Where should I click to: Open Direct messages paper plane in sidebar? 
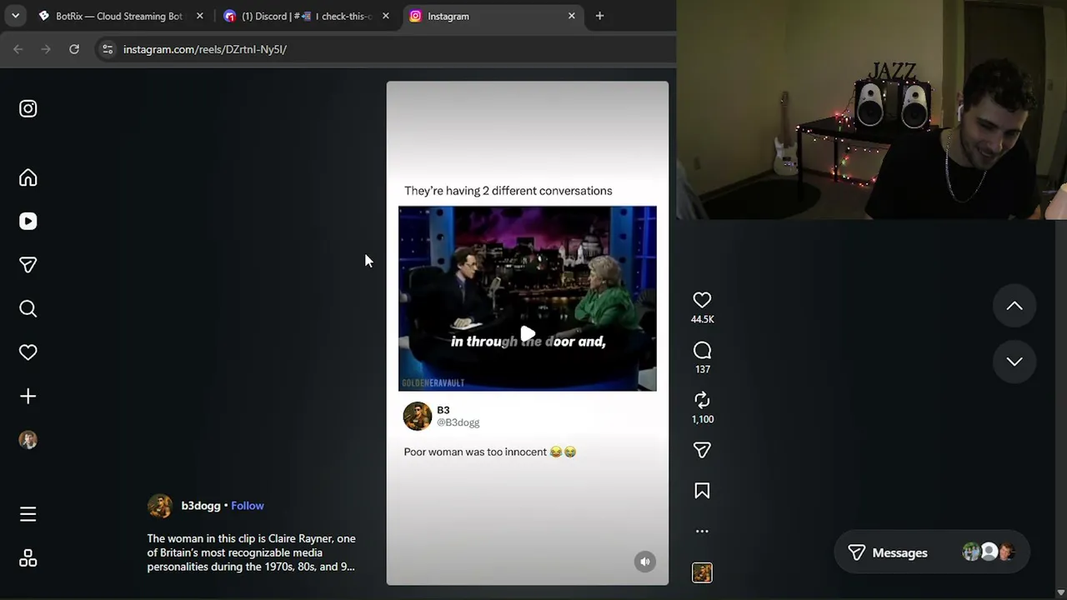click(28, 265)
